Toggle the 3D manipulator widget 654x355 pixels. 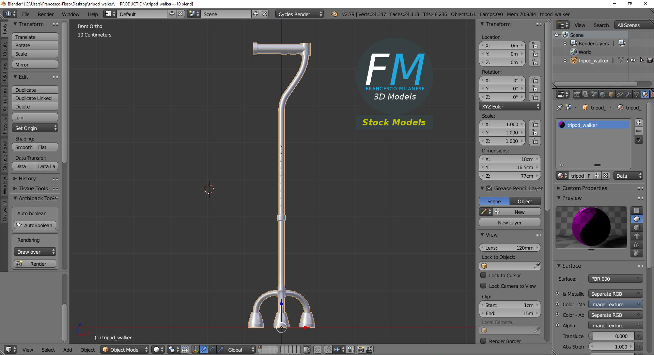click(195, 350)
